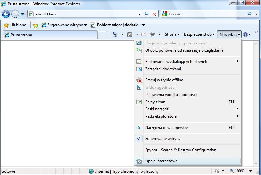Select Zarządzaj dodatkami menu entry
This screenshot has width=261, height=175.
point(188,69)
